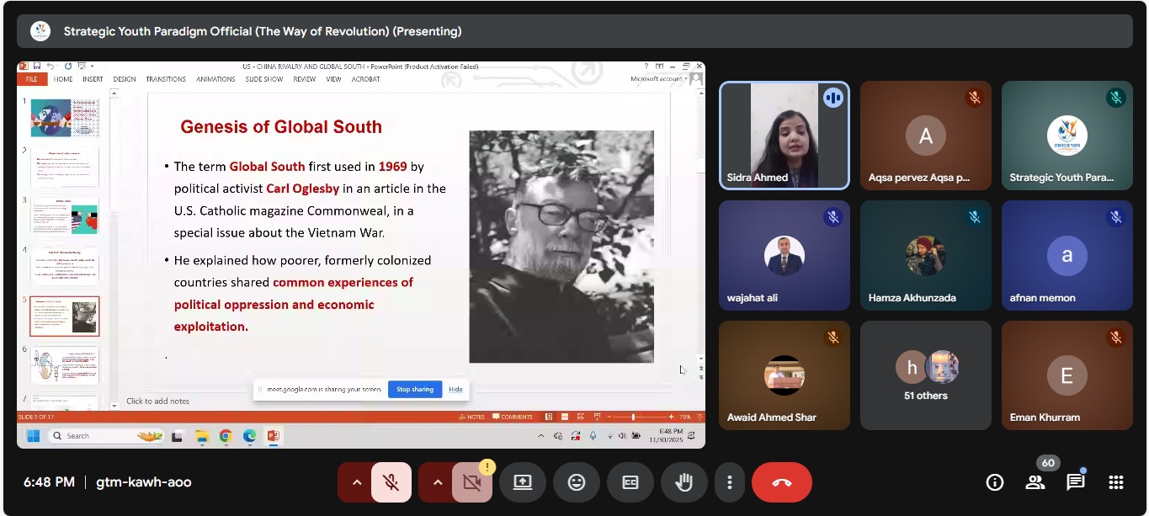This screenshot has height=516, width=1149.
Task: Expand audio settings arrow beside microphone
Action: (356, 482)
